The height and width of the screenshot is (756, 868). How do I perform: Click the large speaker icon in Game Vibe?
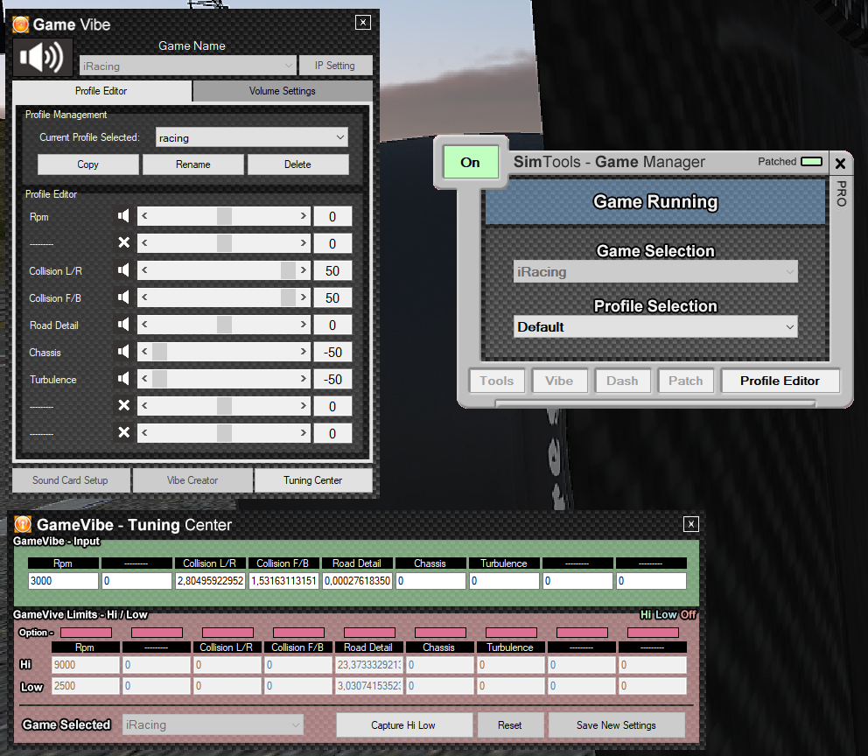(42, 58)
